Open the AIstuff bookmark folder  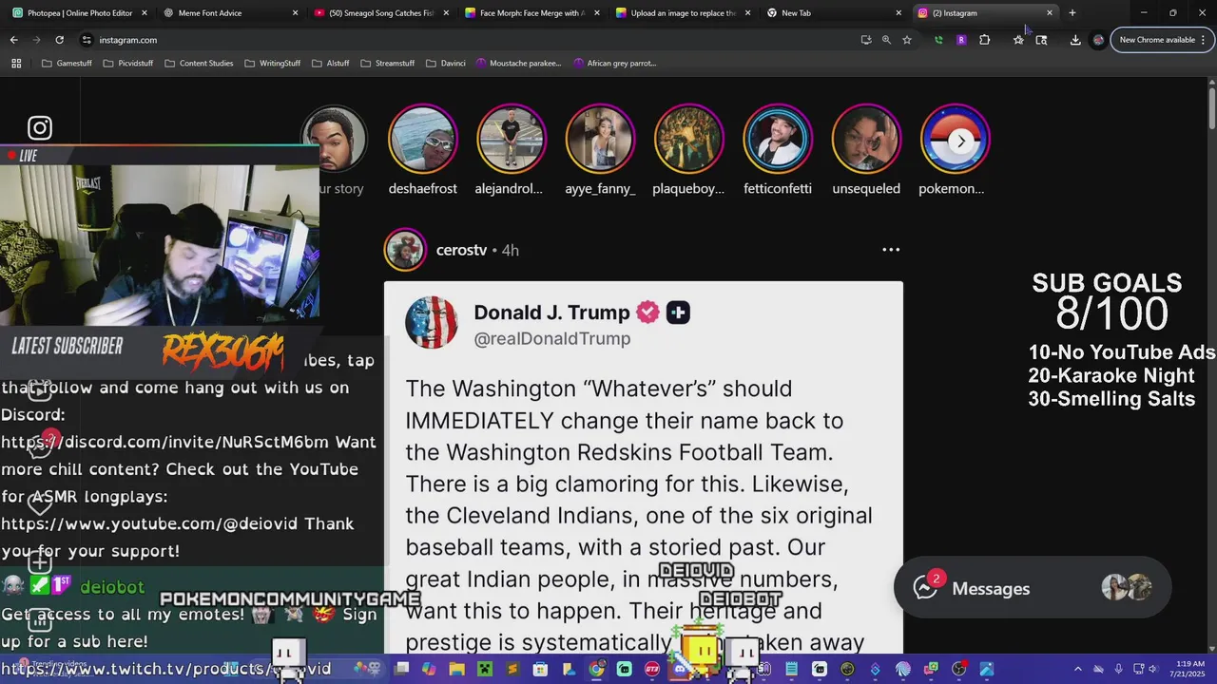pos(330,63)
